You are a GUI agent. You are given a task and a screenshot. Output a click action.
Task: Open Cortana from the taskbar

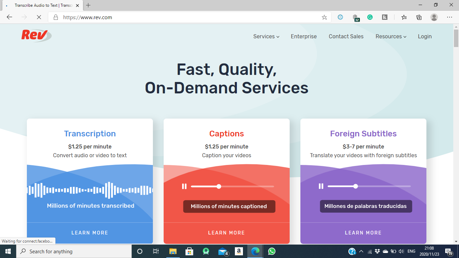[140, 251]
